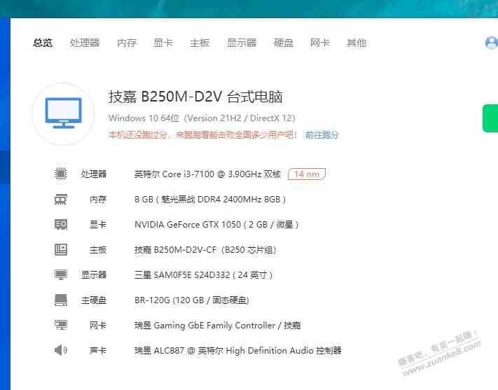Click the 主板 row label

click(x=98, y=250)
